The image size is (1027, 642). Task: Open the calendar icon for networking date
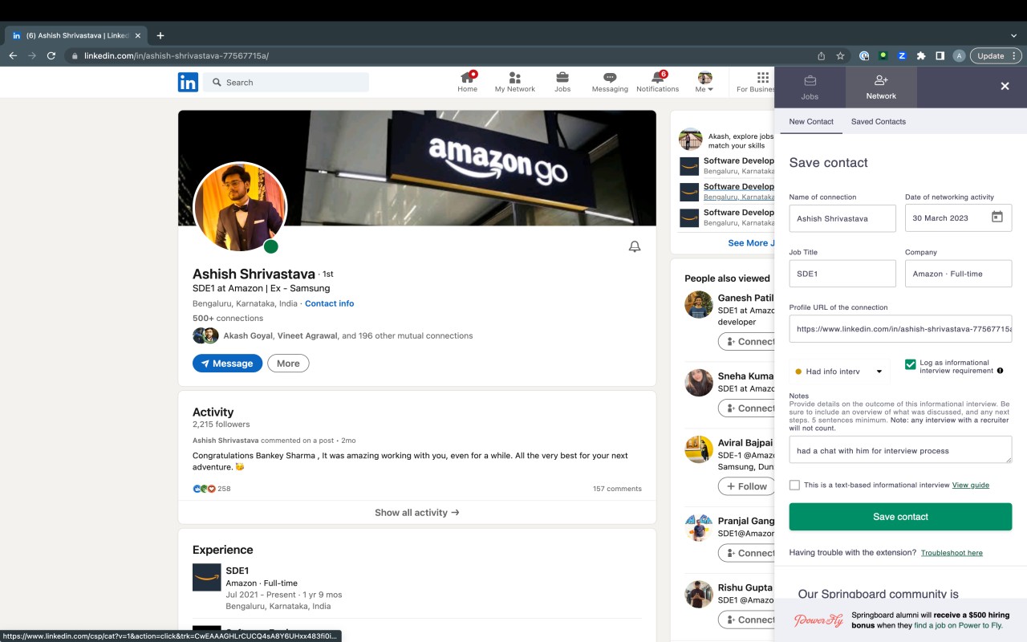click(x=996, y=217)
